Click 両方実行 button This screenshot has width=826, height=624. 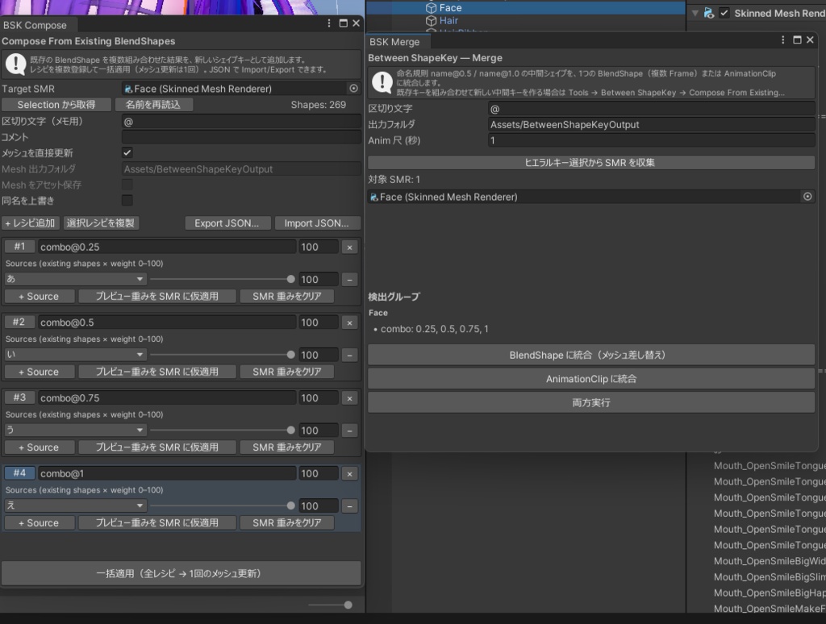[x=591, y=403]
